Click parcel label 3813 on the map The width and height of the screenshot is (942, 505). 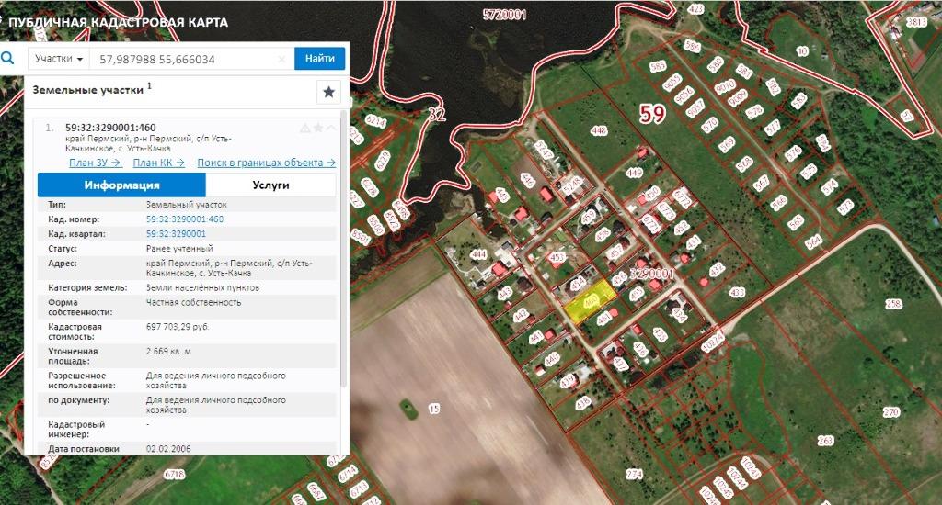[916, 22]
